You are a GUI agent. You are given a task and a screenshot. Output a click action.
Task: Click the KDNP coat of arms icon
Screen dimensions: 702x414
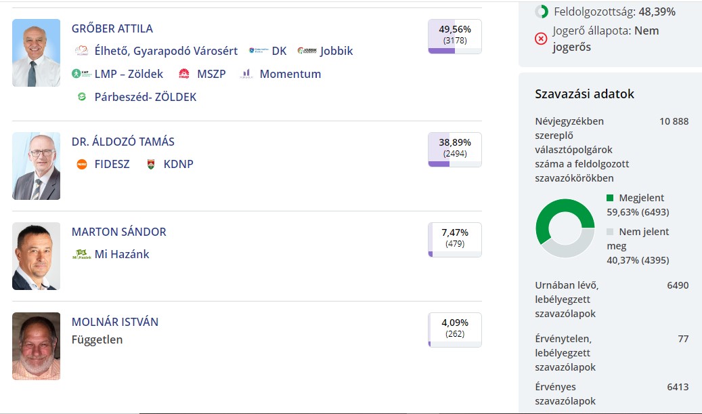(151, 164)
